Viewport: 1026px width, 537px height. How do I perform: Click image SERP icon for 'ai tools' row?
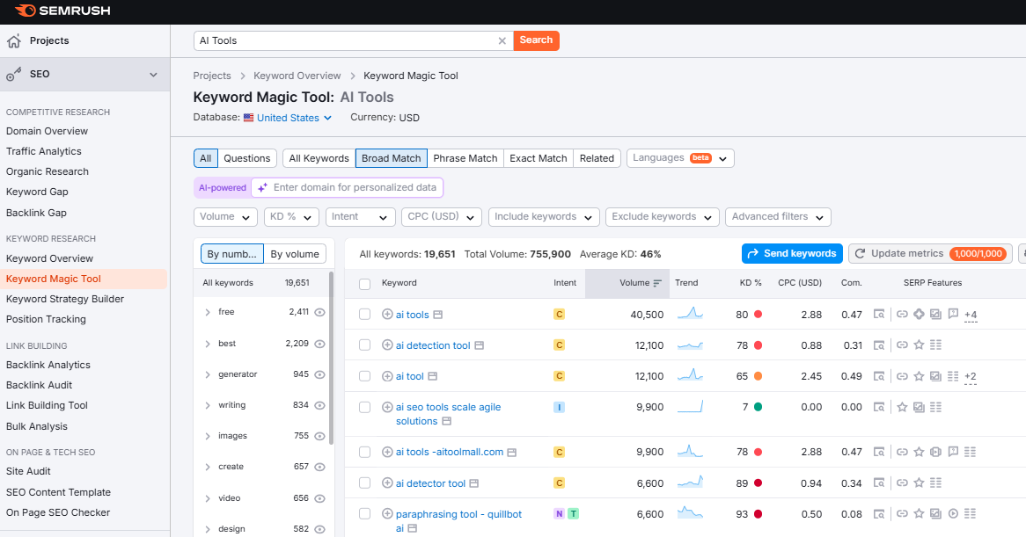(x=936, y=315)
